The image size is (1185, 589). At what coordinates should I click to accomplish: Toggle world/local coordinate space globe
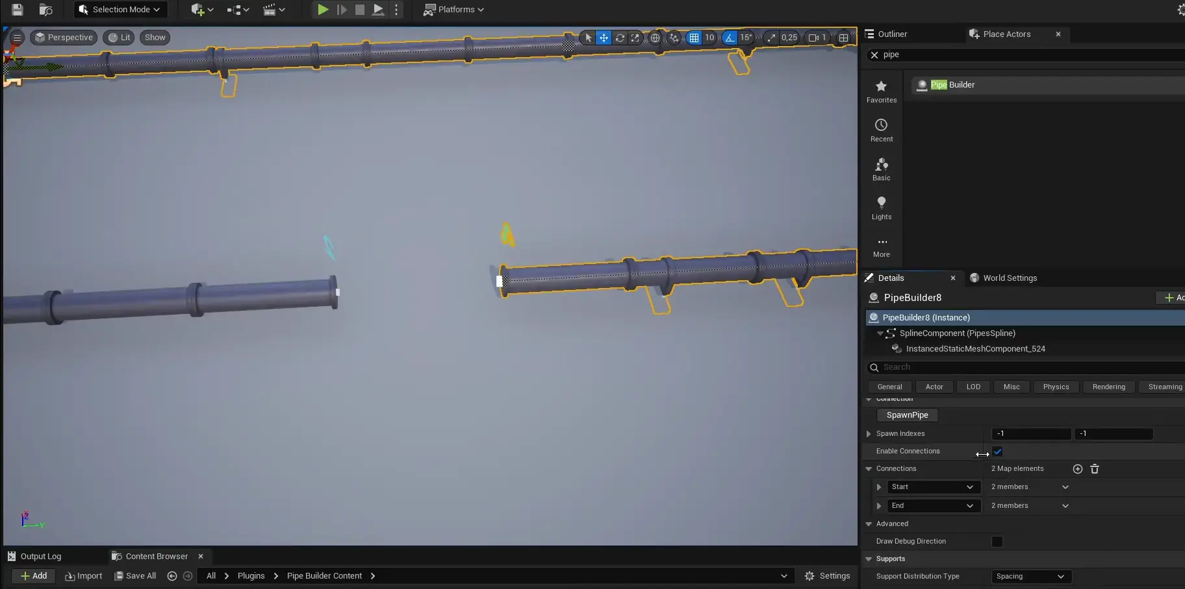(655, 38)
